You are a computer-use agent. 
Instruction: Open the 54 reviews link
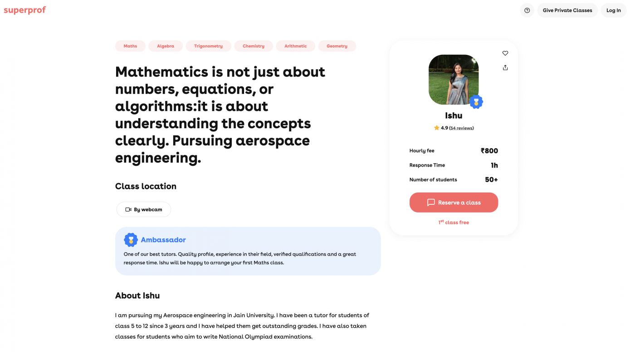pyautogui.click(x=462, y=128)
